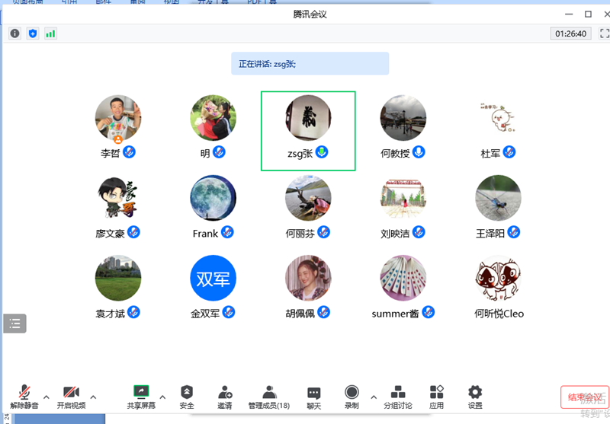Click the 腾讯会议 window title
610x424 pixels.
(310, 14)
